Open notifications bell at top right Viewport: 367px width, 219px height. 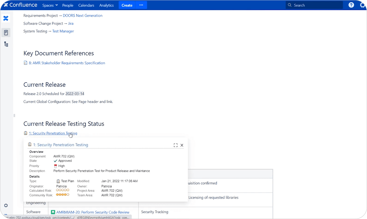362,5
